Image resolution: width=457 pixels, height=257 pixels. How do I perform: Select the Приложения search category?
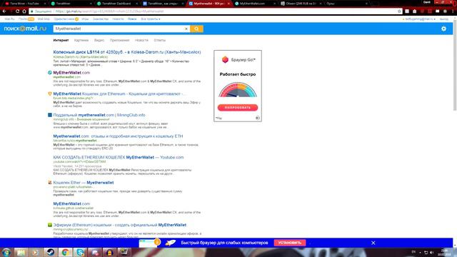pos(119,40)
